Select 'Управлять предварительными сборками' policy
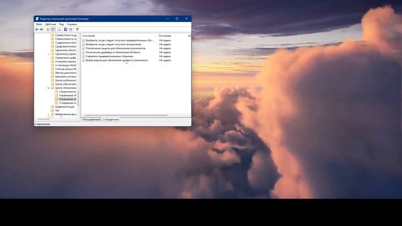Screen dimensions: 402x226 (x=109, y=56)
